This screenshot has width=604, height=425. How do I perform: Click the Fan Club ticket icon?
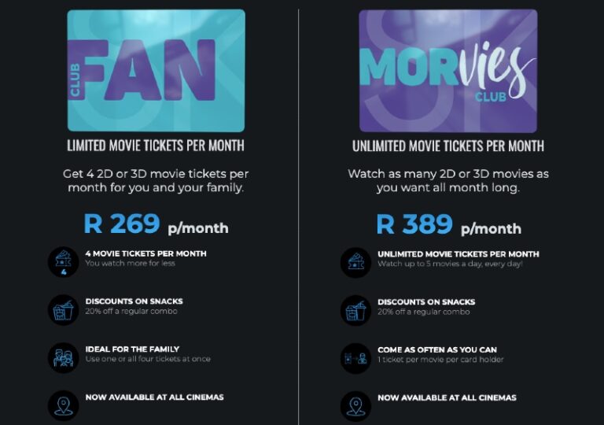(x=64, y=262)
